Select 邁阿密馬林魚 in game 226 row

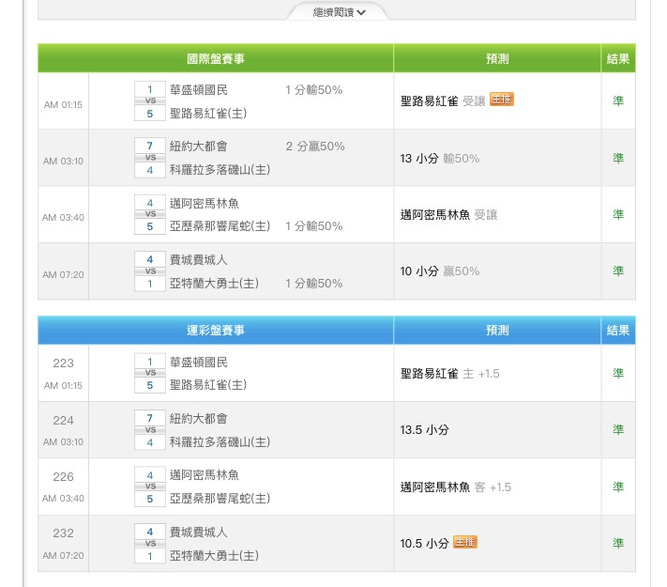205,475
